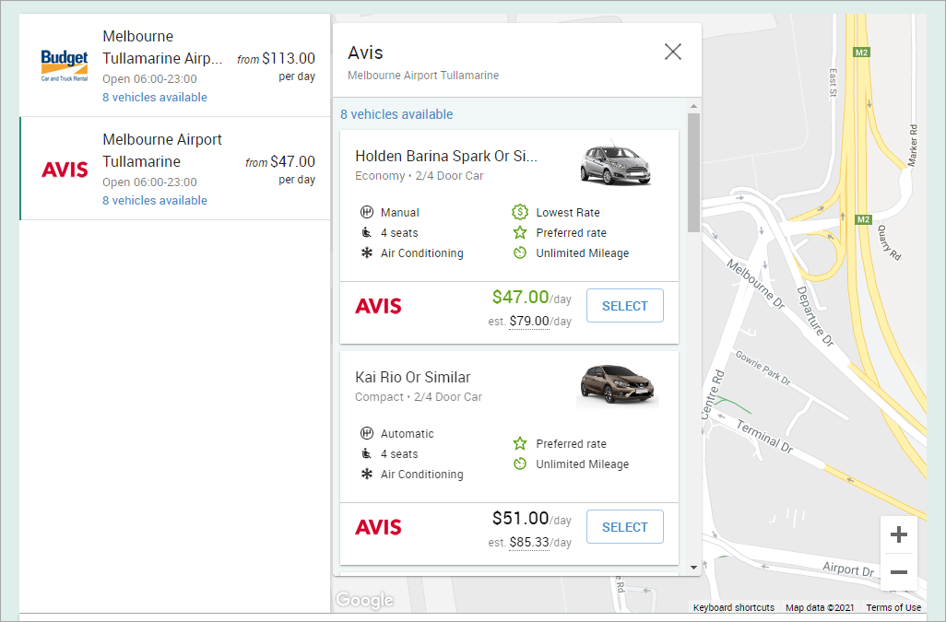Image resolution: width=946 pixels, height=622 pixels.
Task: Click the $51.00/day price
Action: coord(531,518)
